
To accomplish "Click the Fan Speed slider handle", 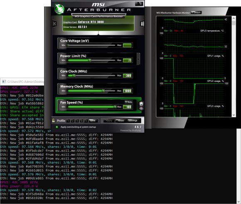I will click(x=115, y=107).
